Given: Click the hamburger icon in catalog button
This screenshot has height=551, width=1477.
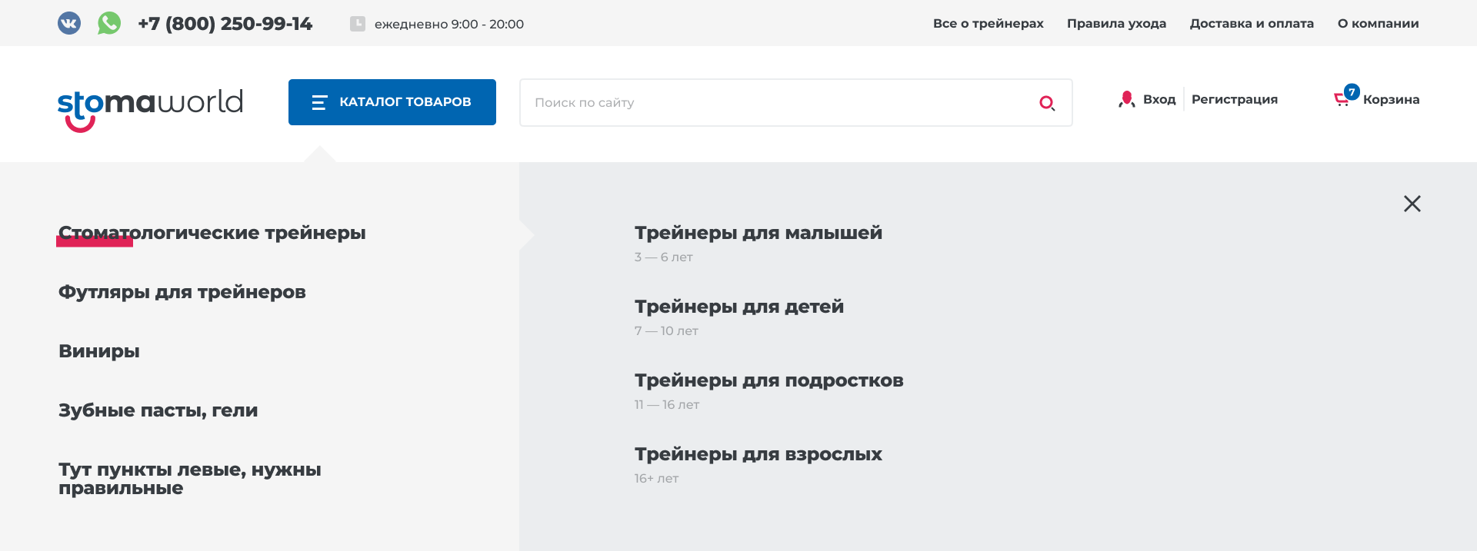Looking at the screenshot, I should coord(319,102).
